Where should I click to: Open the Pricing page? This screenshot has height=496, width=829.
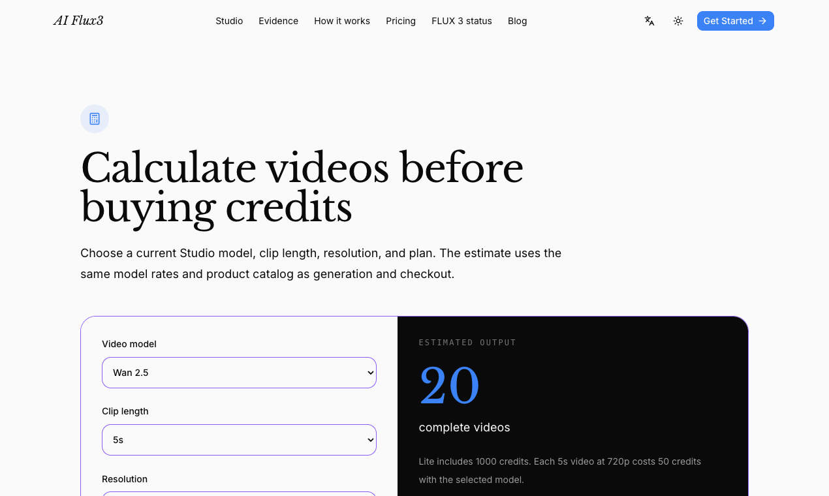pyautogui.click(x=401, y=21)
